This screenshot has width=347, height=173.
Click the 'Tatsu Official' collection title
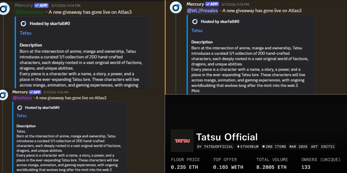pos(227,137)
